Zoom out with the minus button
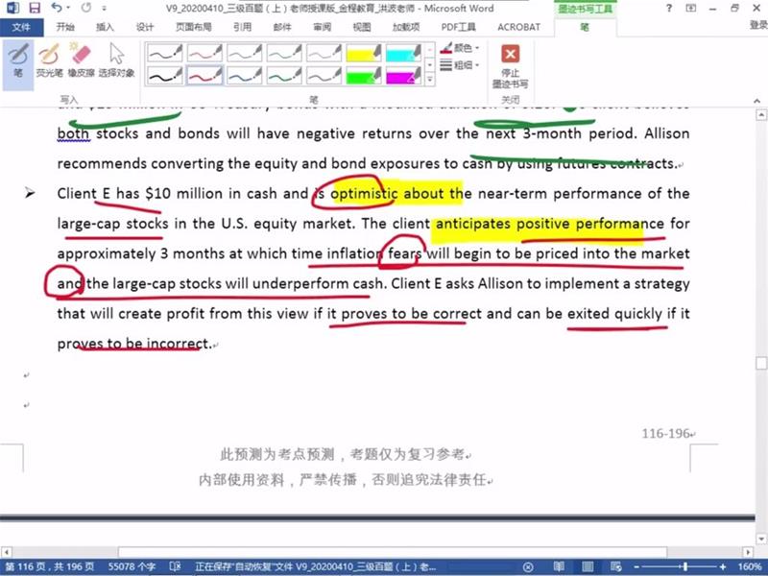Screen dimensions: 768x576 pos(636,567)
